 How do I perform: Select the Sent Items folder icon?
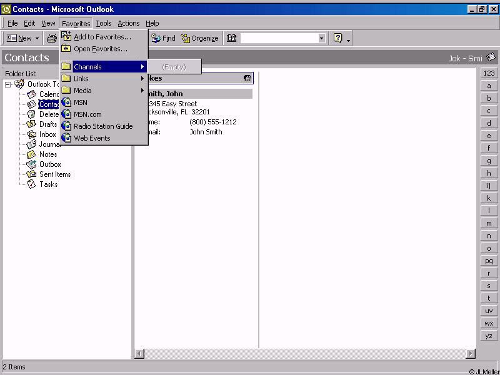point(31,174)
